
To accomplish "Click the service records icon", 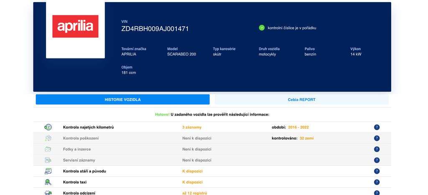I will (x=48, y=160).
